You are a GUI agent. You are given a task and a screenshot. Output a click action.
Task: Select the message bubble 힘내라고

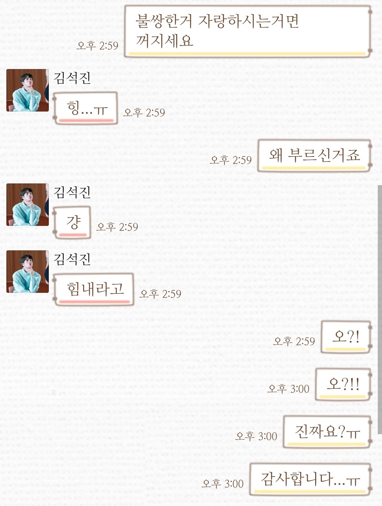tap(93, 289)
